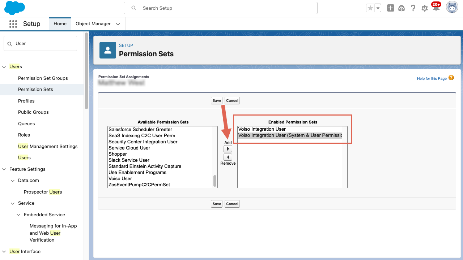Screen dimensions: 463x260
Task: Open Trailhead guidance center icon
Action: tap(402, 8)
